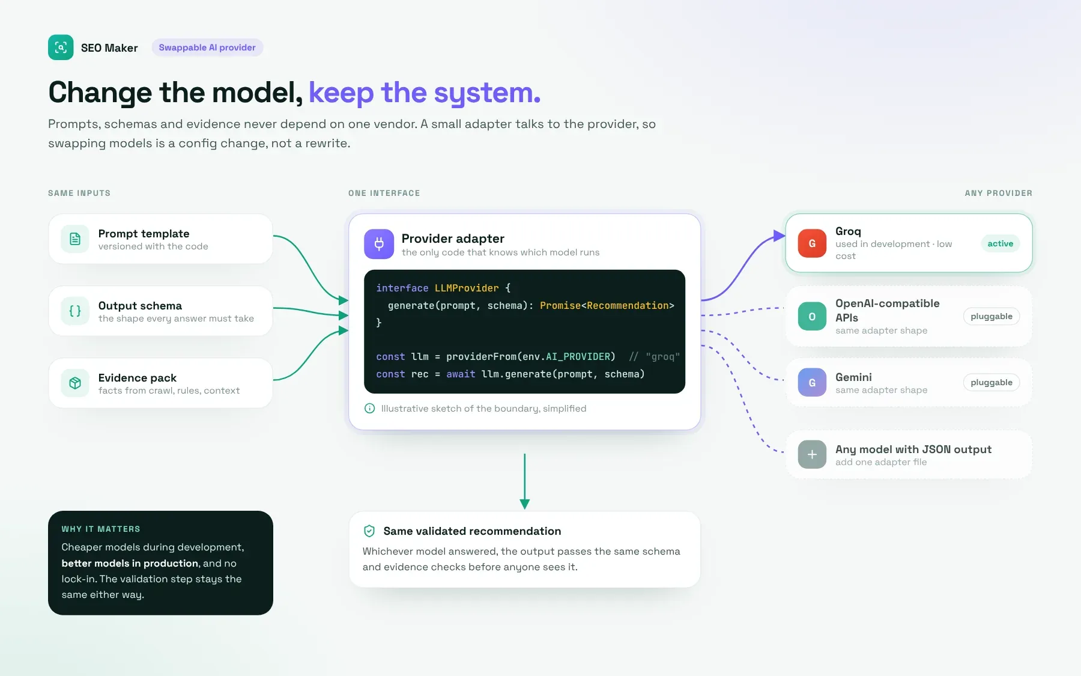Click the info icon beside Illustrative sketch

coord(370,409)
